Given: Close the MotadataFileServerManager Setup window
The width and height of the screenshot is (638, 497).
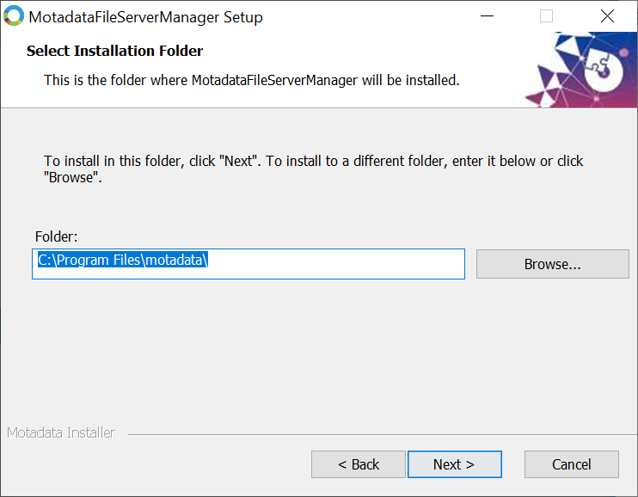Looking at the screenshot, I should (607, 16).
